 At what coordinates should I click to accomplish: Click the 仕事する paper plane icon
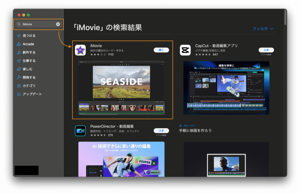19,61
